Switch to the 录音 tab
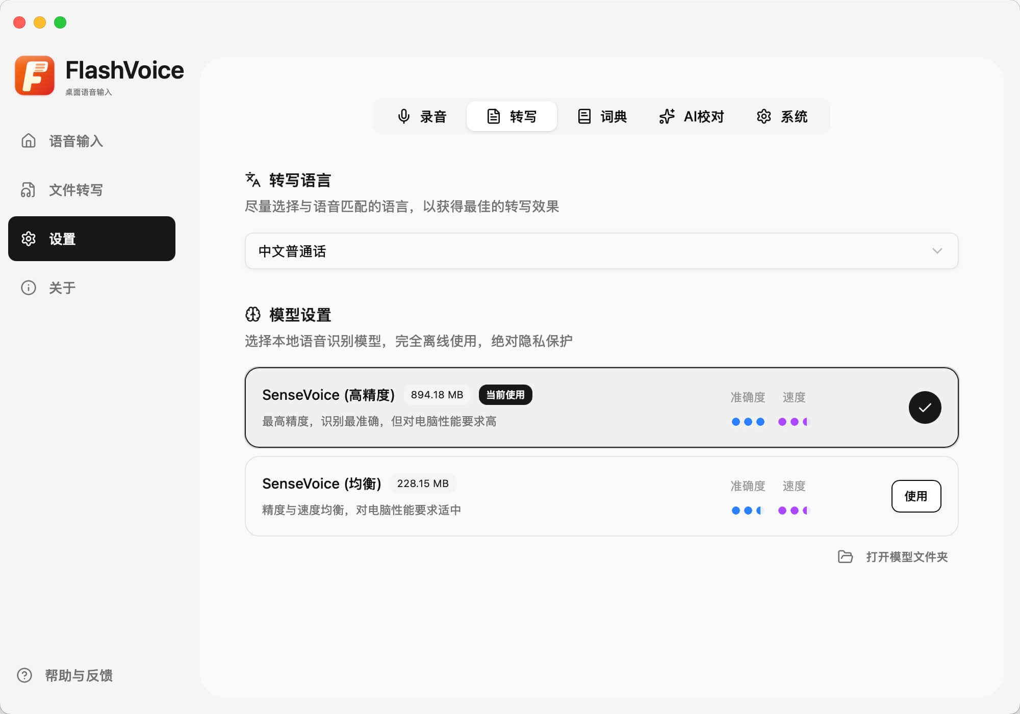The width and height of the screenshot is (1020, 714). [422, 116]
